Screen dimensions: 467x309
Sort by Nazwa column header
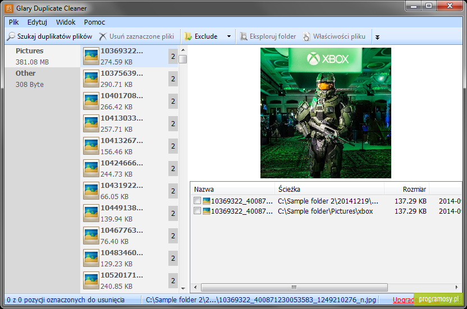[232, 190]
